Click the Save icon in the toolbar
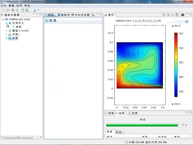This screenshot has width=193, height=145. (x=13, y=10)
